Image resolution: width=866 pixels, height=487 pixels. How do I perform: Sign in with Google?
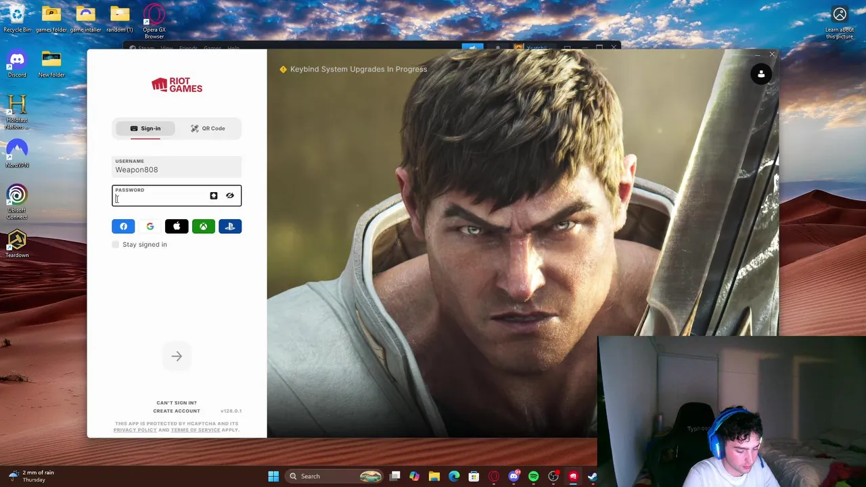[150, 227]
